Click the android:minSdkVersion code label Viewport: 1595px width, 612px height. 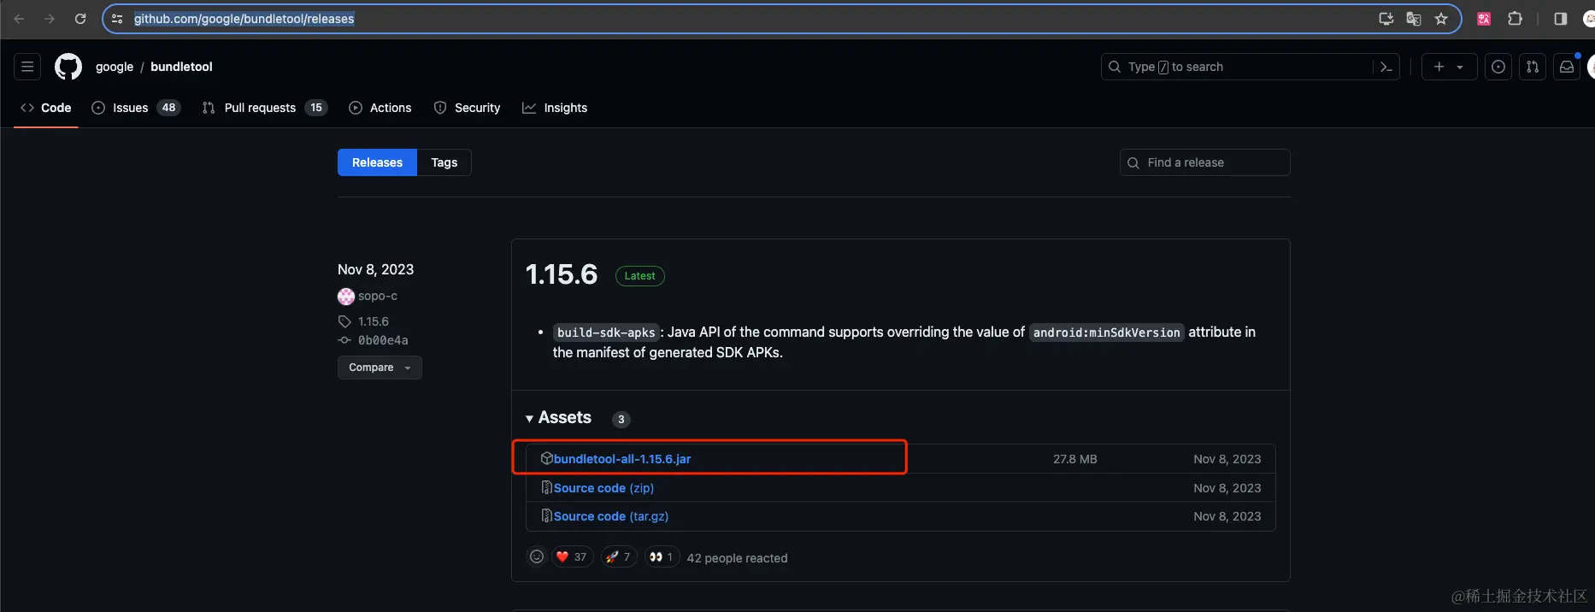pyautogui.click(x=1106, y=332)
